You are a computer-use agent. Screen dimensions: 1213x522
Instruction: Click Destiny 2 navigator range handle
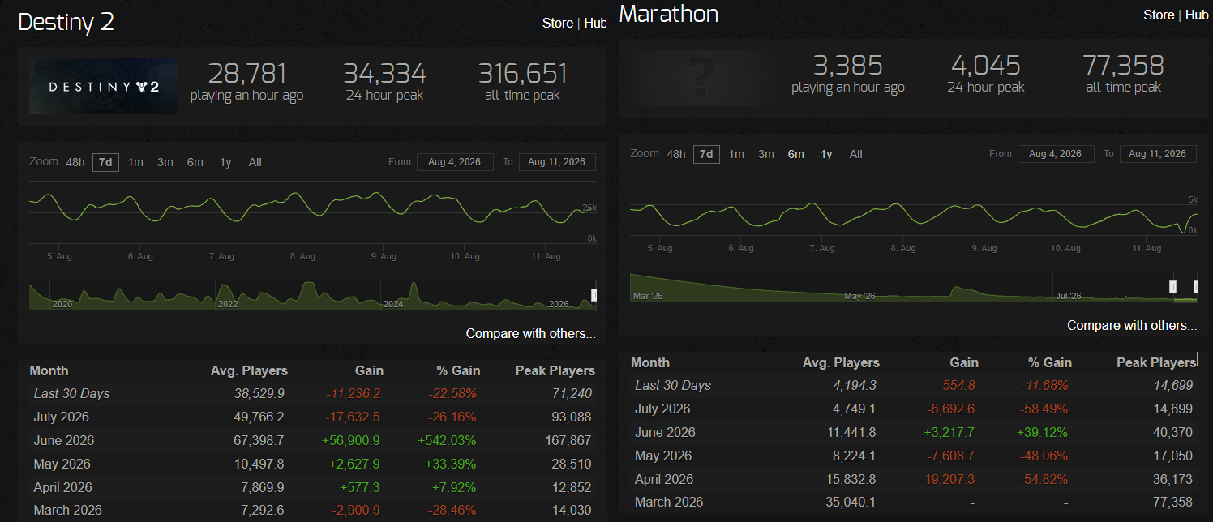coord(594,295)
